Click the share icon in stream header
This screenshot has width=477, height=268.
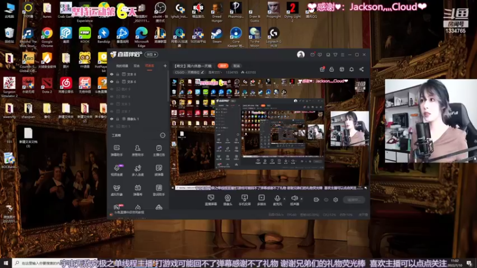point(361,69)
